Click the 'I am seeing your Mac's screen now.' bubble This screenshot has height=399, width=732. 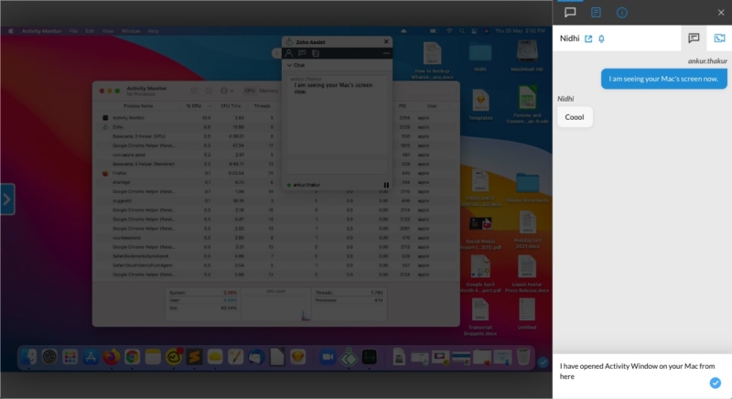pos(663,79)
